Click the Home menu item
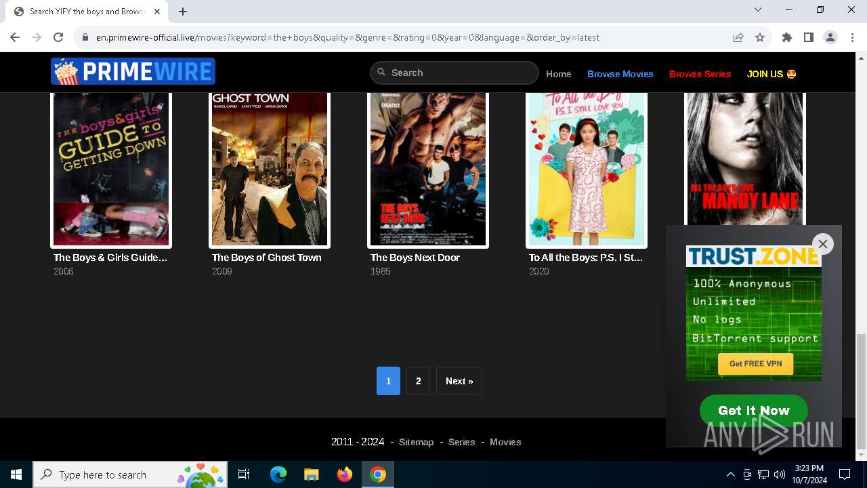 point(559,74)
